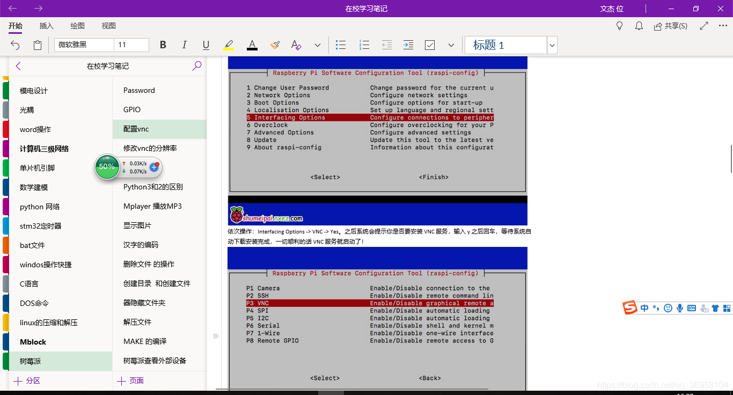Go forward with the title bar arrow

(x=38, y=9)
